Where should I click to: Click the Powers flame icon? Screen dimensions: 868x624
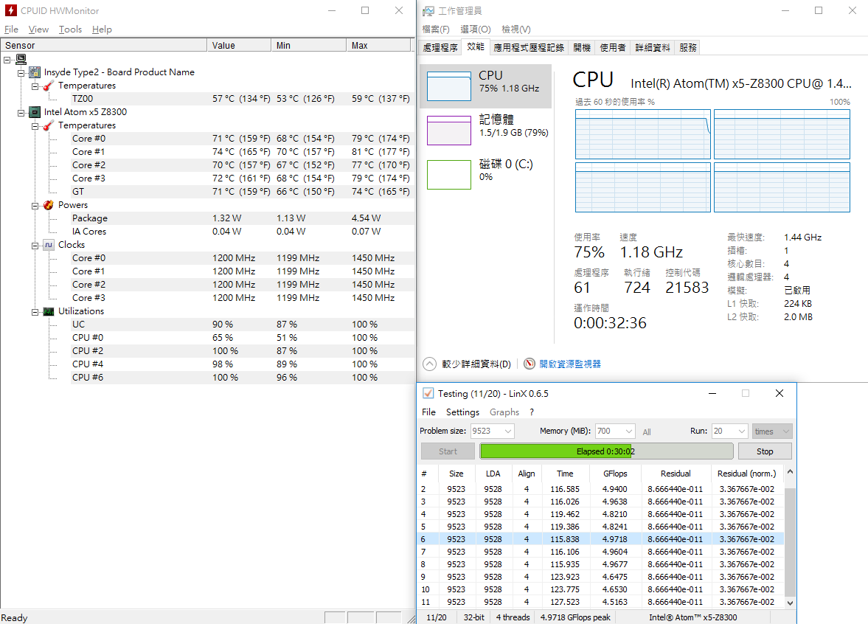coord(49,205)
